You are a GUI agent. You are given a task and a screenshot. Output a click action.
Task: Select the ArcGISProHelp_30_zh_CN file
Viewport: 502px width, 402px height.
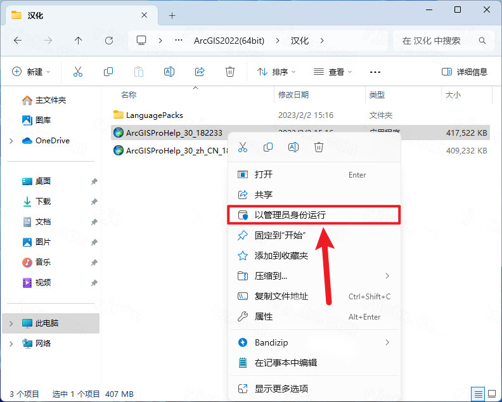[171, 150]
